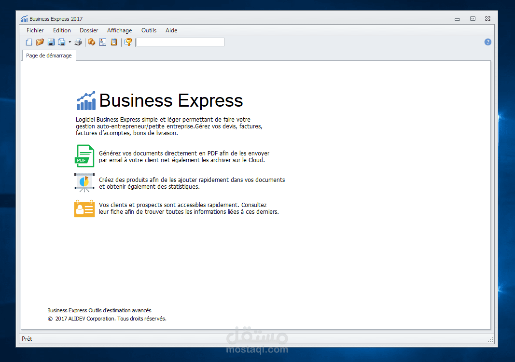The image size is (515, 362).
Task: Click 'Vos clients et prospects' description text
Action: coord(189,208)
